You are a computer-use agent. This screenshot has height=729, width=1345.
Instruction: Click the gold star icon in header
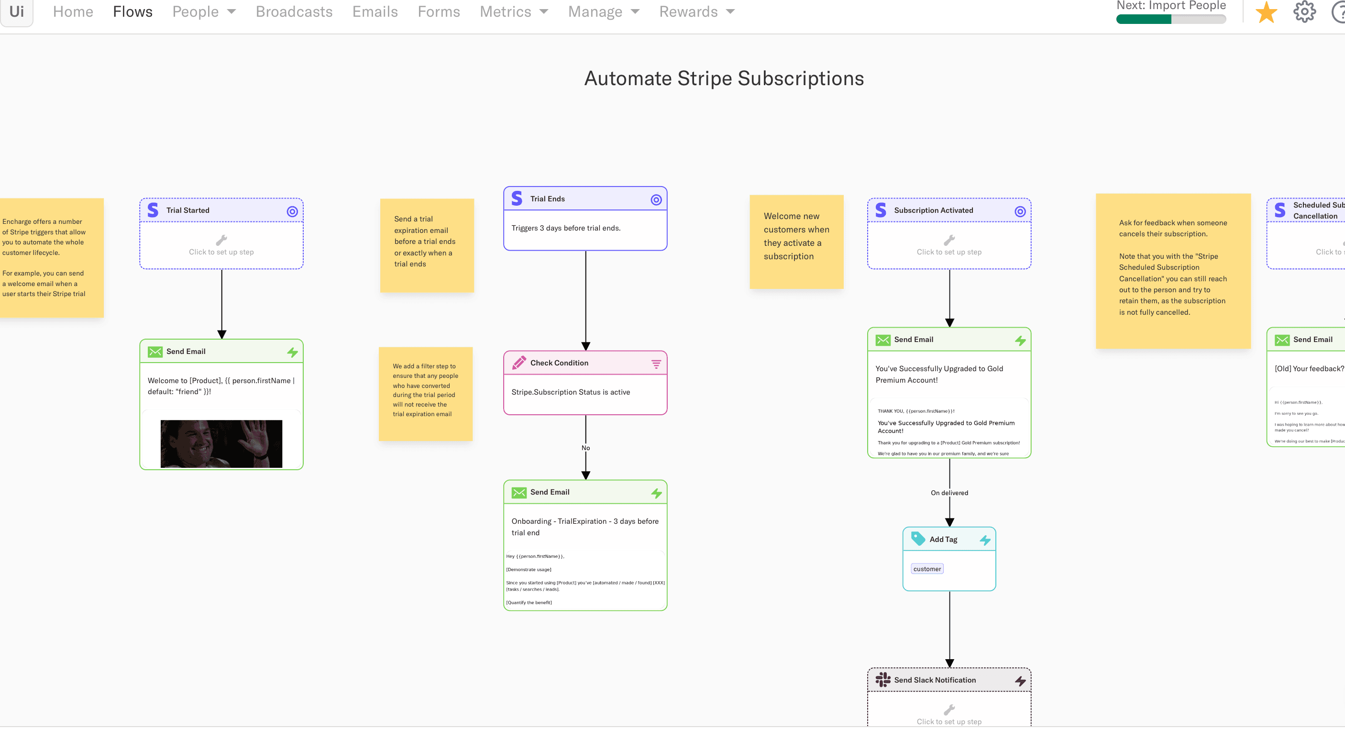tap(1266, 11)
